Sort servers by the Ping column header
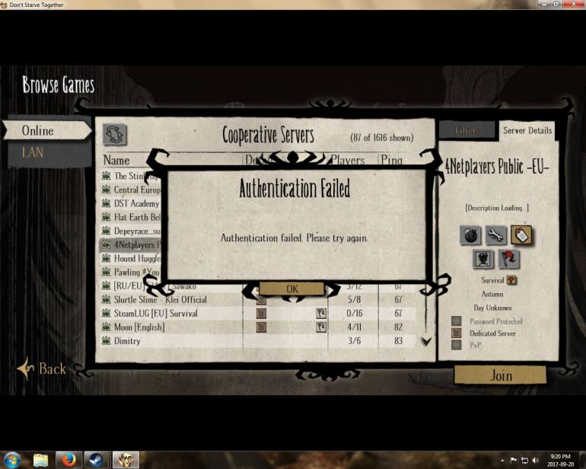This screenshot has width=586, height=469. (392, 160)
